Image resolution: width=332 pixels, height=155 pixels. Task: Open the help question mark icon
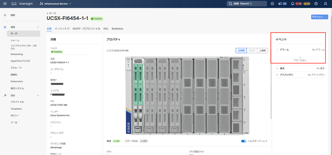[x=316, y=4]
